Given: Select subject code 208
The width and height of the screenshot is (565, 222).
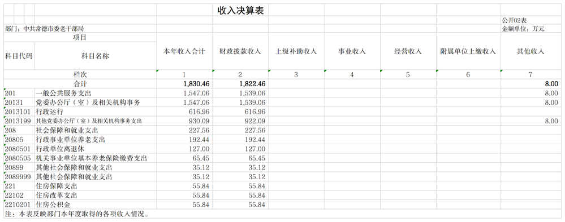Looking at the screenshot, I should tap(19, 130).
